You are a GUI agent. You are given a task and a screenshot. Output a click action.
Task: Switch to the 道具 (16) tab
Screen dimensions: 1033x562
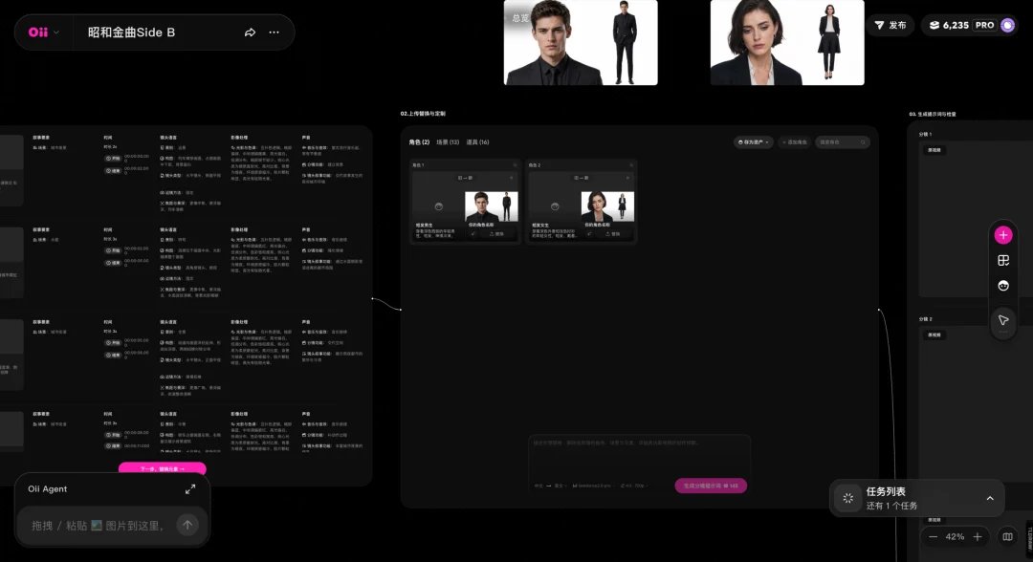477,142
